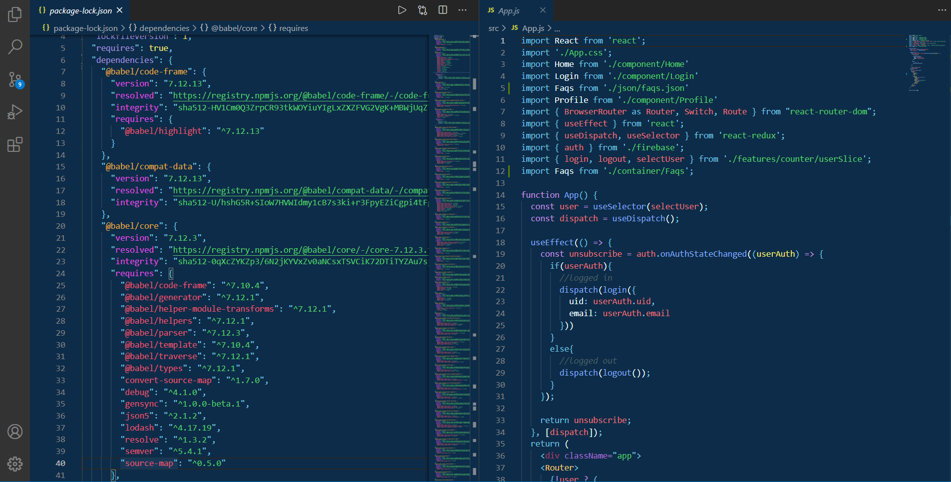Click line number 14 in App.js

pos(500,195)
